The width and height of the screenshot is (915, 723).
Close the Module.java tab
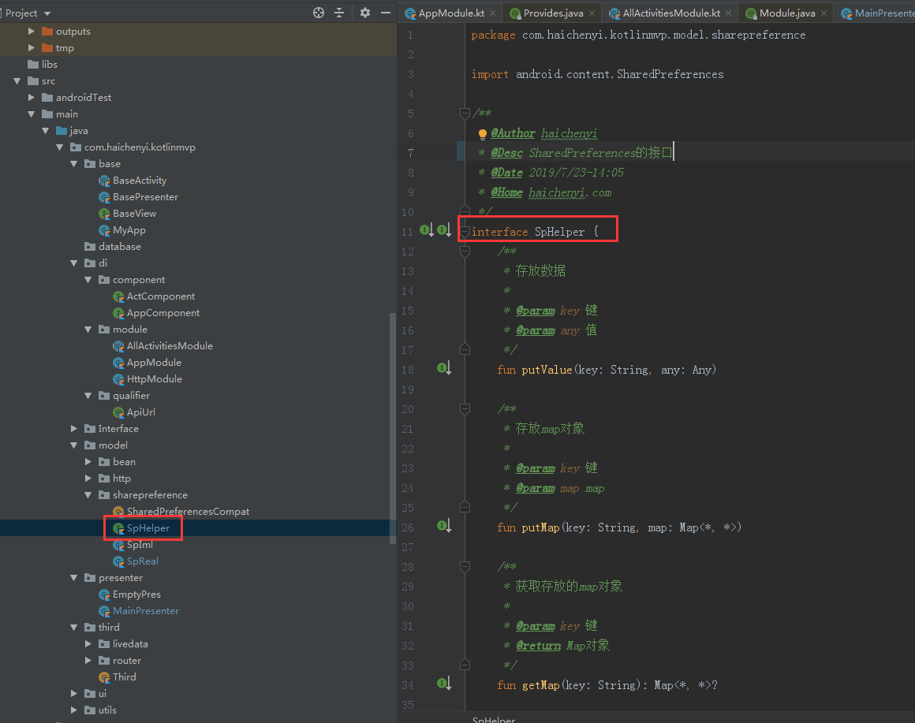click(824, 13)
